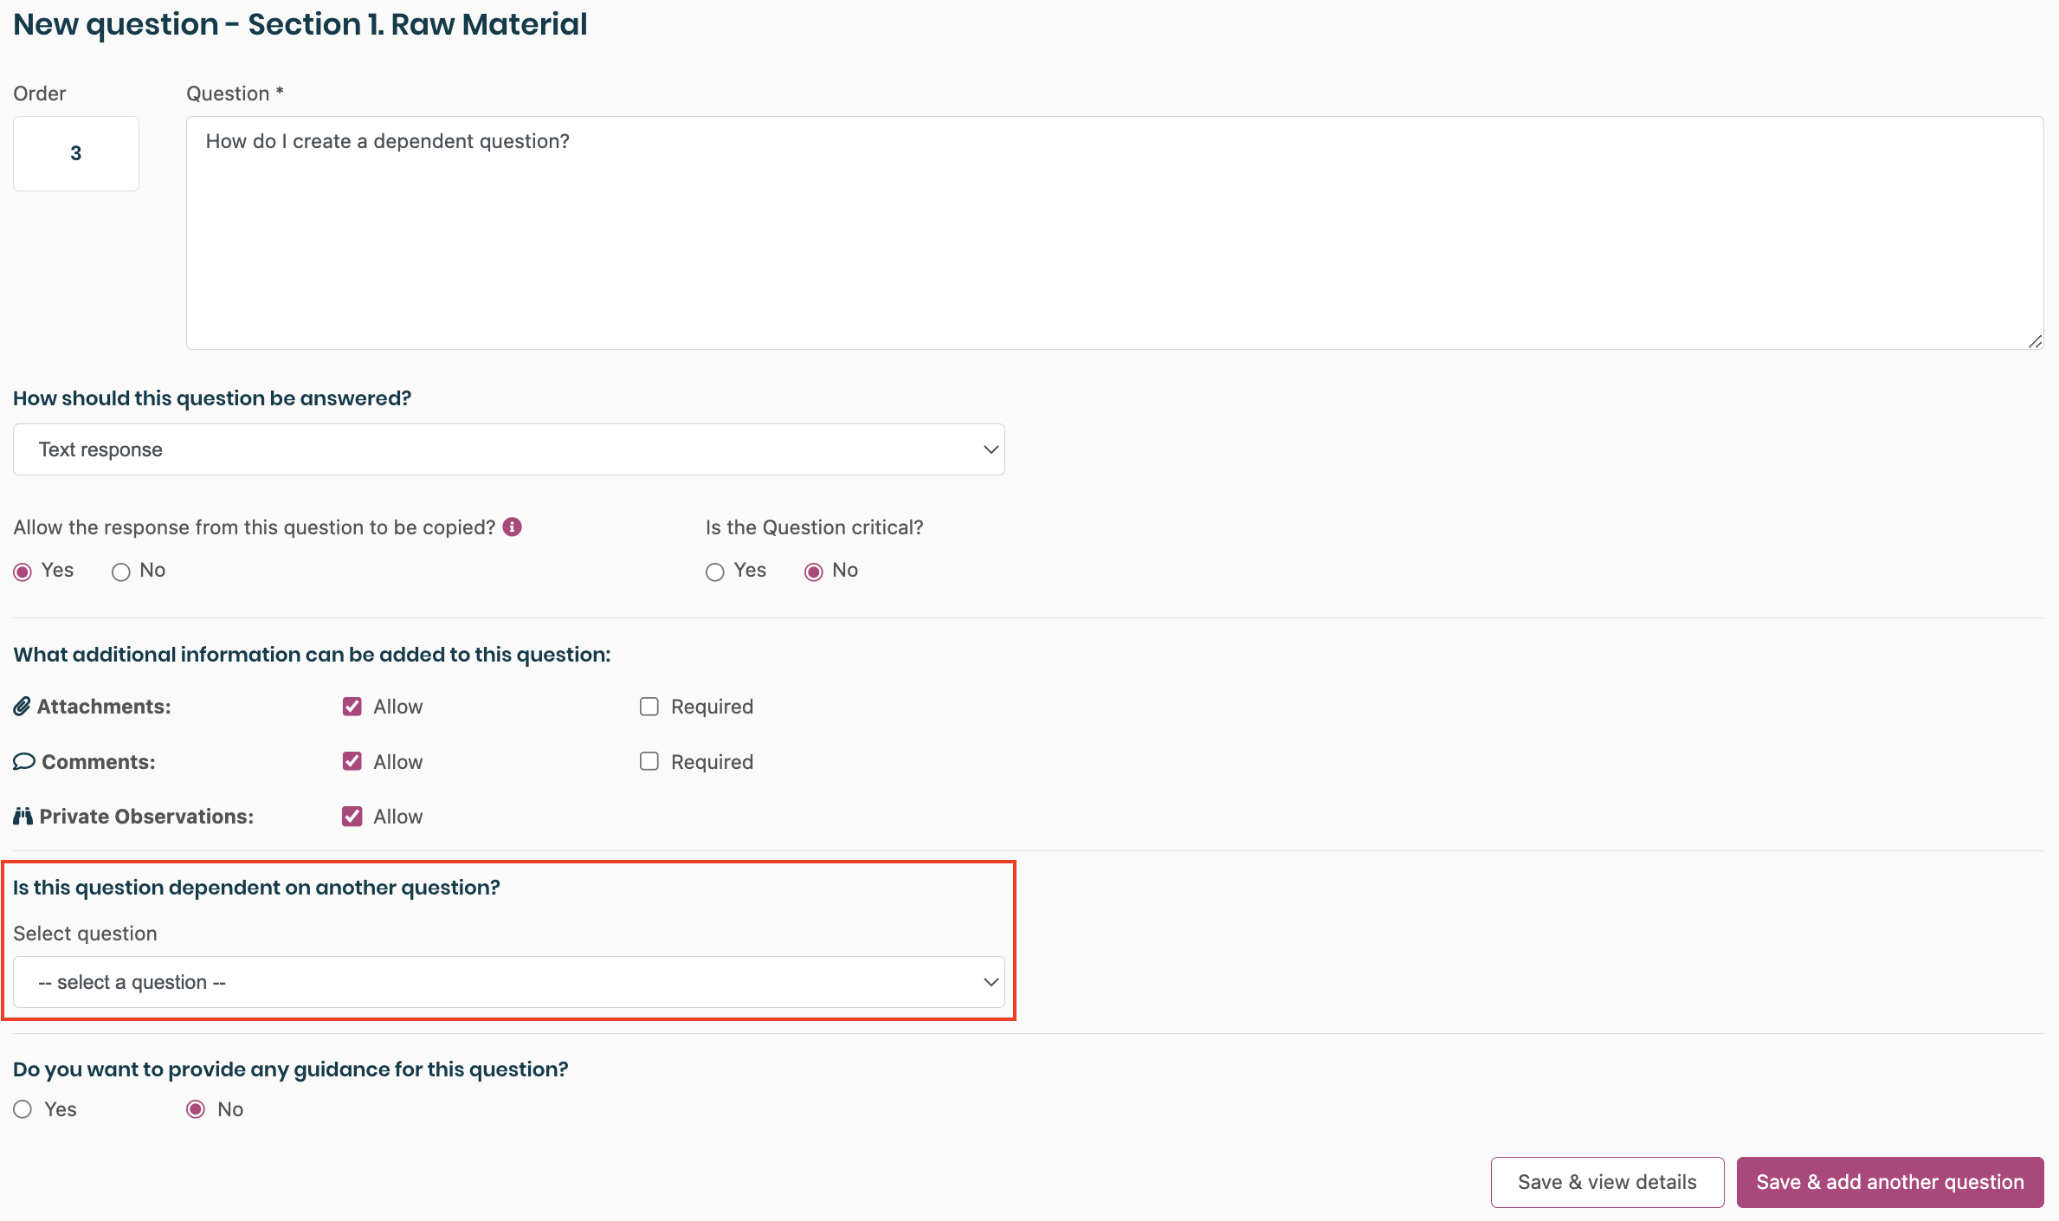This screenshot has width=2059, height=1221.
Task: Check Required for Attachments
Action: pos(649,707)
